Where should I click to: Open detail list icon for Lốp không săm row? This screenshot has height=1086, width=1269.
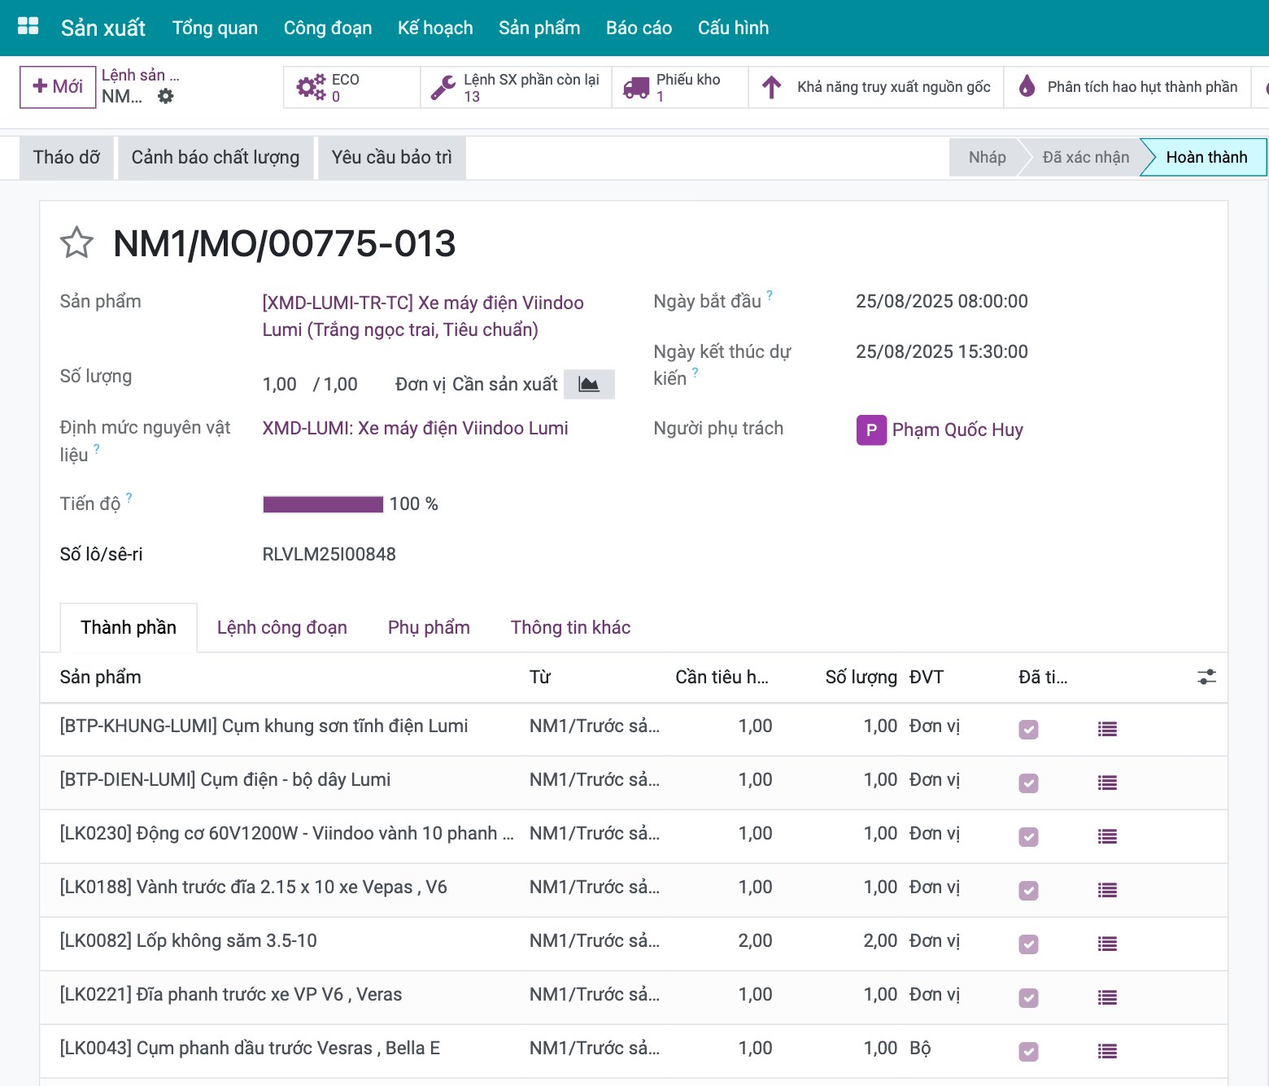tap(1107, 944)
